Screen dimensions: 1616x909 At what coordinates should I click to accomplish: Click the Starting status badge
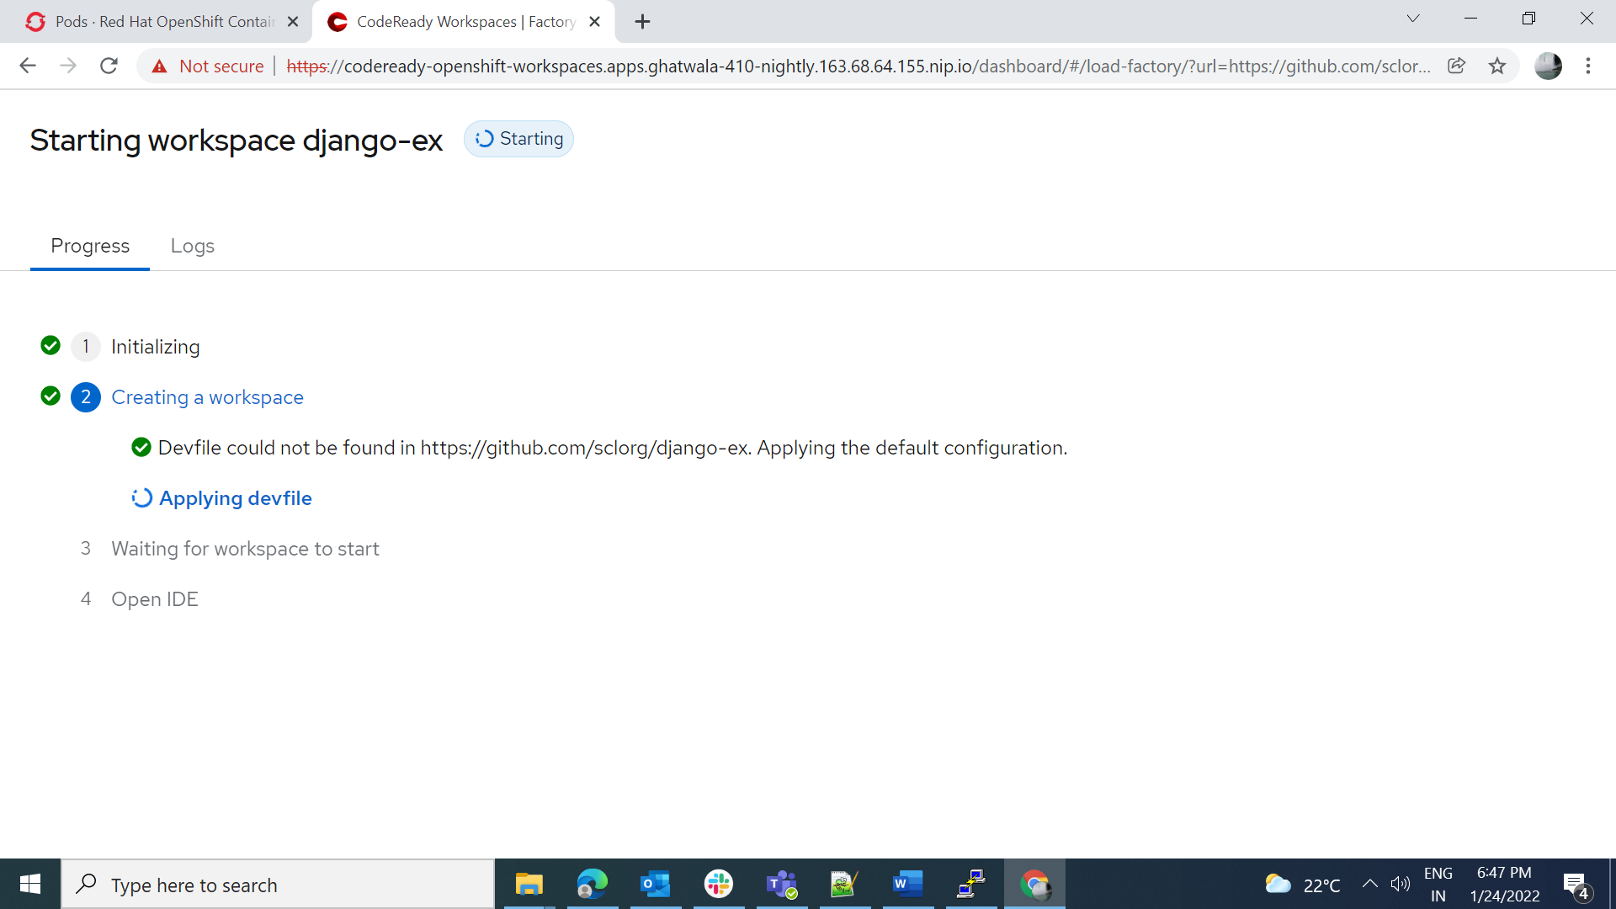pyautogui.click(x=519, y=139)
